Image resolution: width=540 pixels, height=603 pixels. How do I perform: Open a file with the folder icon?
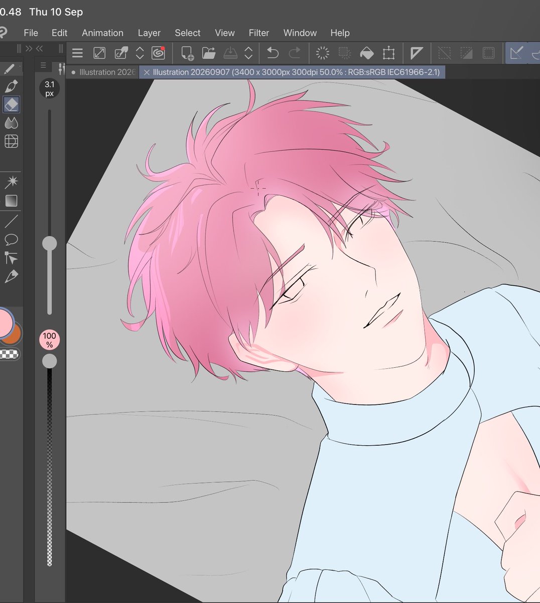(x=209, y=53)
